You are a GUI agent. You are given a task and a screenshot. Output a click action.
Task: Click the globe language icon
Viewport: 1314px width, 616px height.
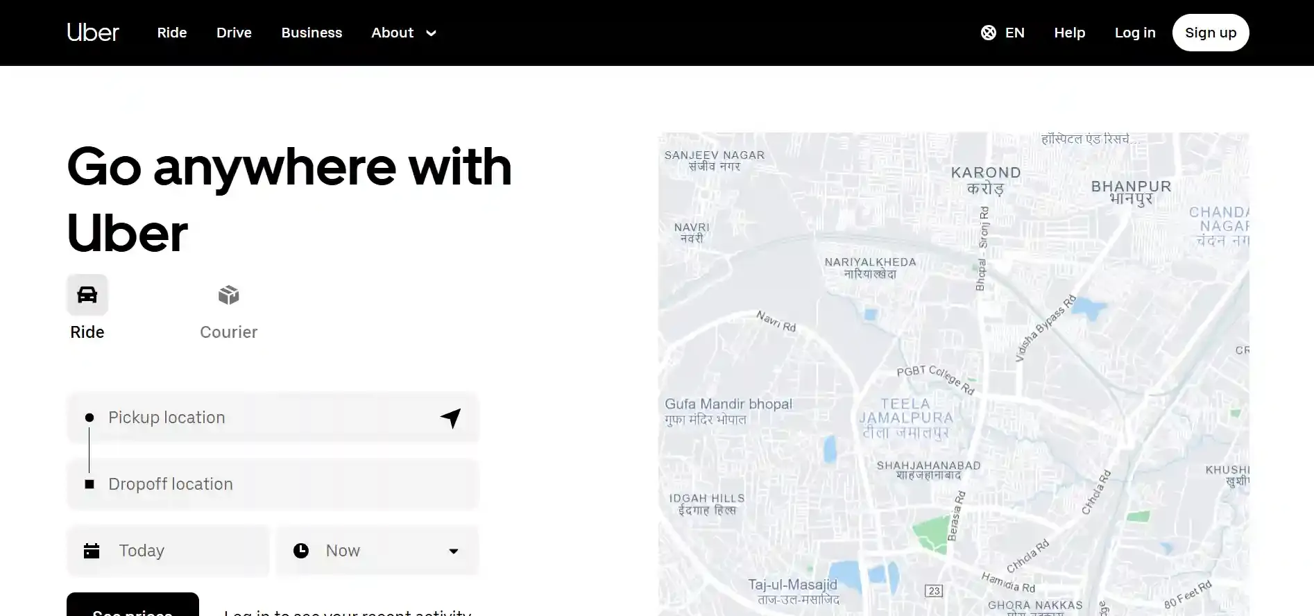coord(989,33)
